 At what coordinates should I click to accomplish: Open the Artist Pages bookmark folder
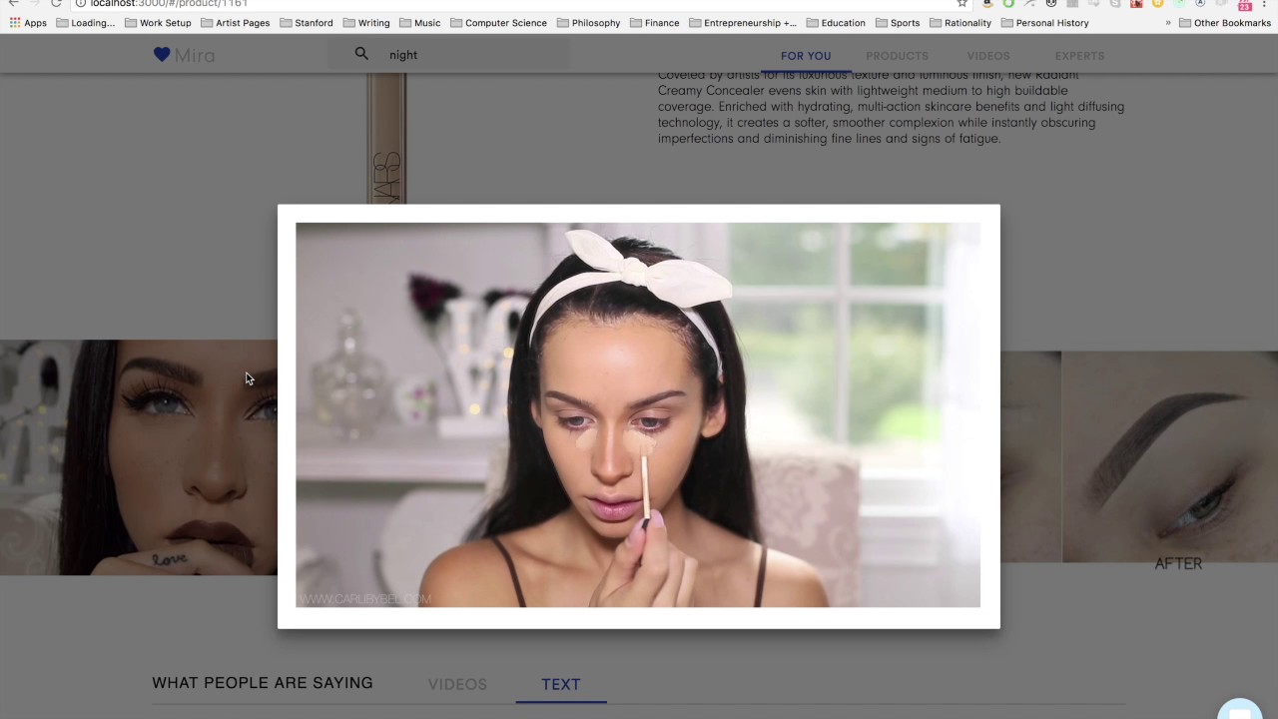236,23
